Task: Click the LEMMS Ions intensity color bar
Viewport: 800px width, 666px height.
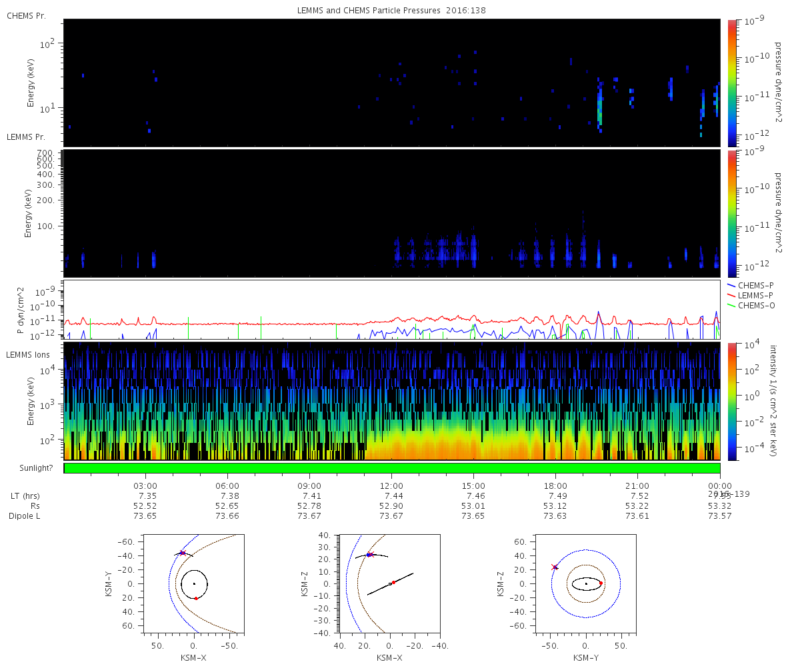Action: click(732, 402)
